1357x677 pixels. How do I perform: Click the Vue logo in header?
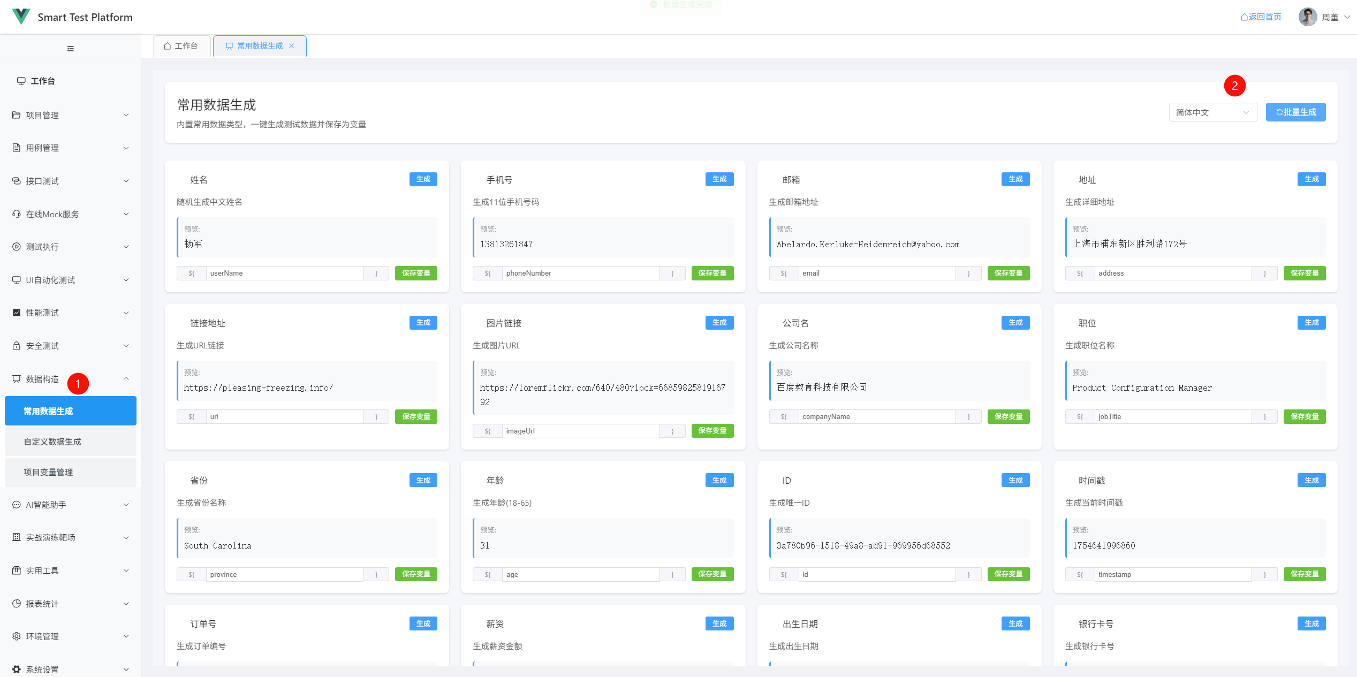coord(21,17)
